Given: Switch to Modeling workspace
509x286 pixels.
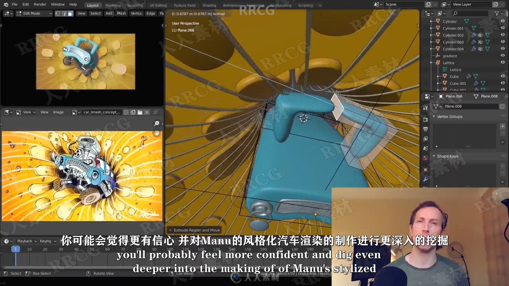Looking at the screenshot, I should [113, 4].
